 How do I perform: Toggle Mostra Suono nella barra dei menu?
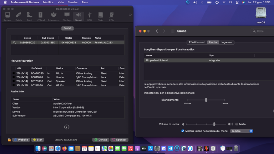coord(183,131)
